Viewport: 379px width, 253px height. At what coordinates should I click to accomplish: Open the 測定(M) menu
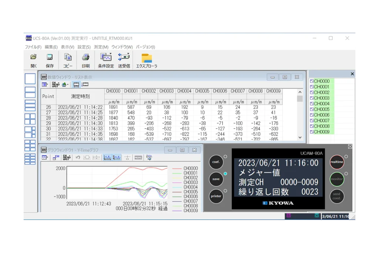101,47
